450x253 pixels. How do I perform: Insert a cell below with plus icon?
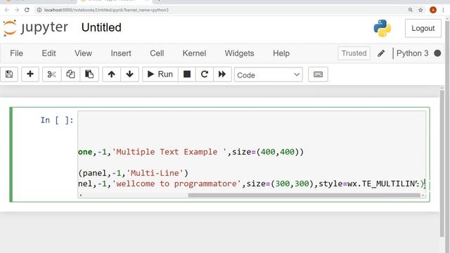click(x=30, y=74)
